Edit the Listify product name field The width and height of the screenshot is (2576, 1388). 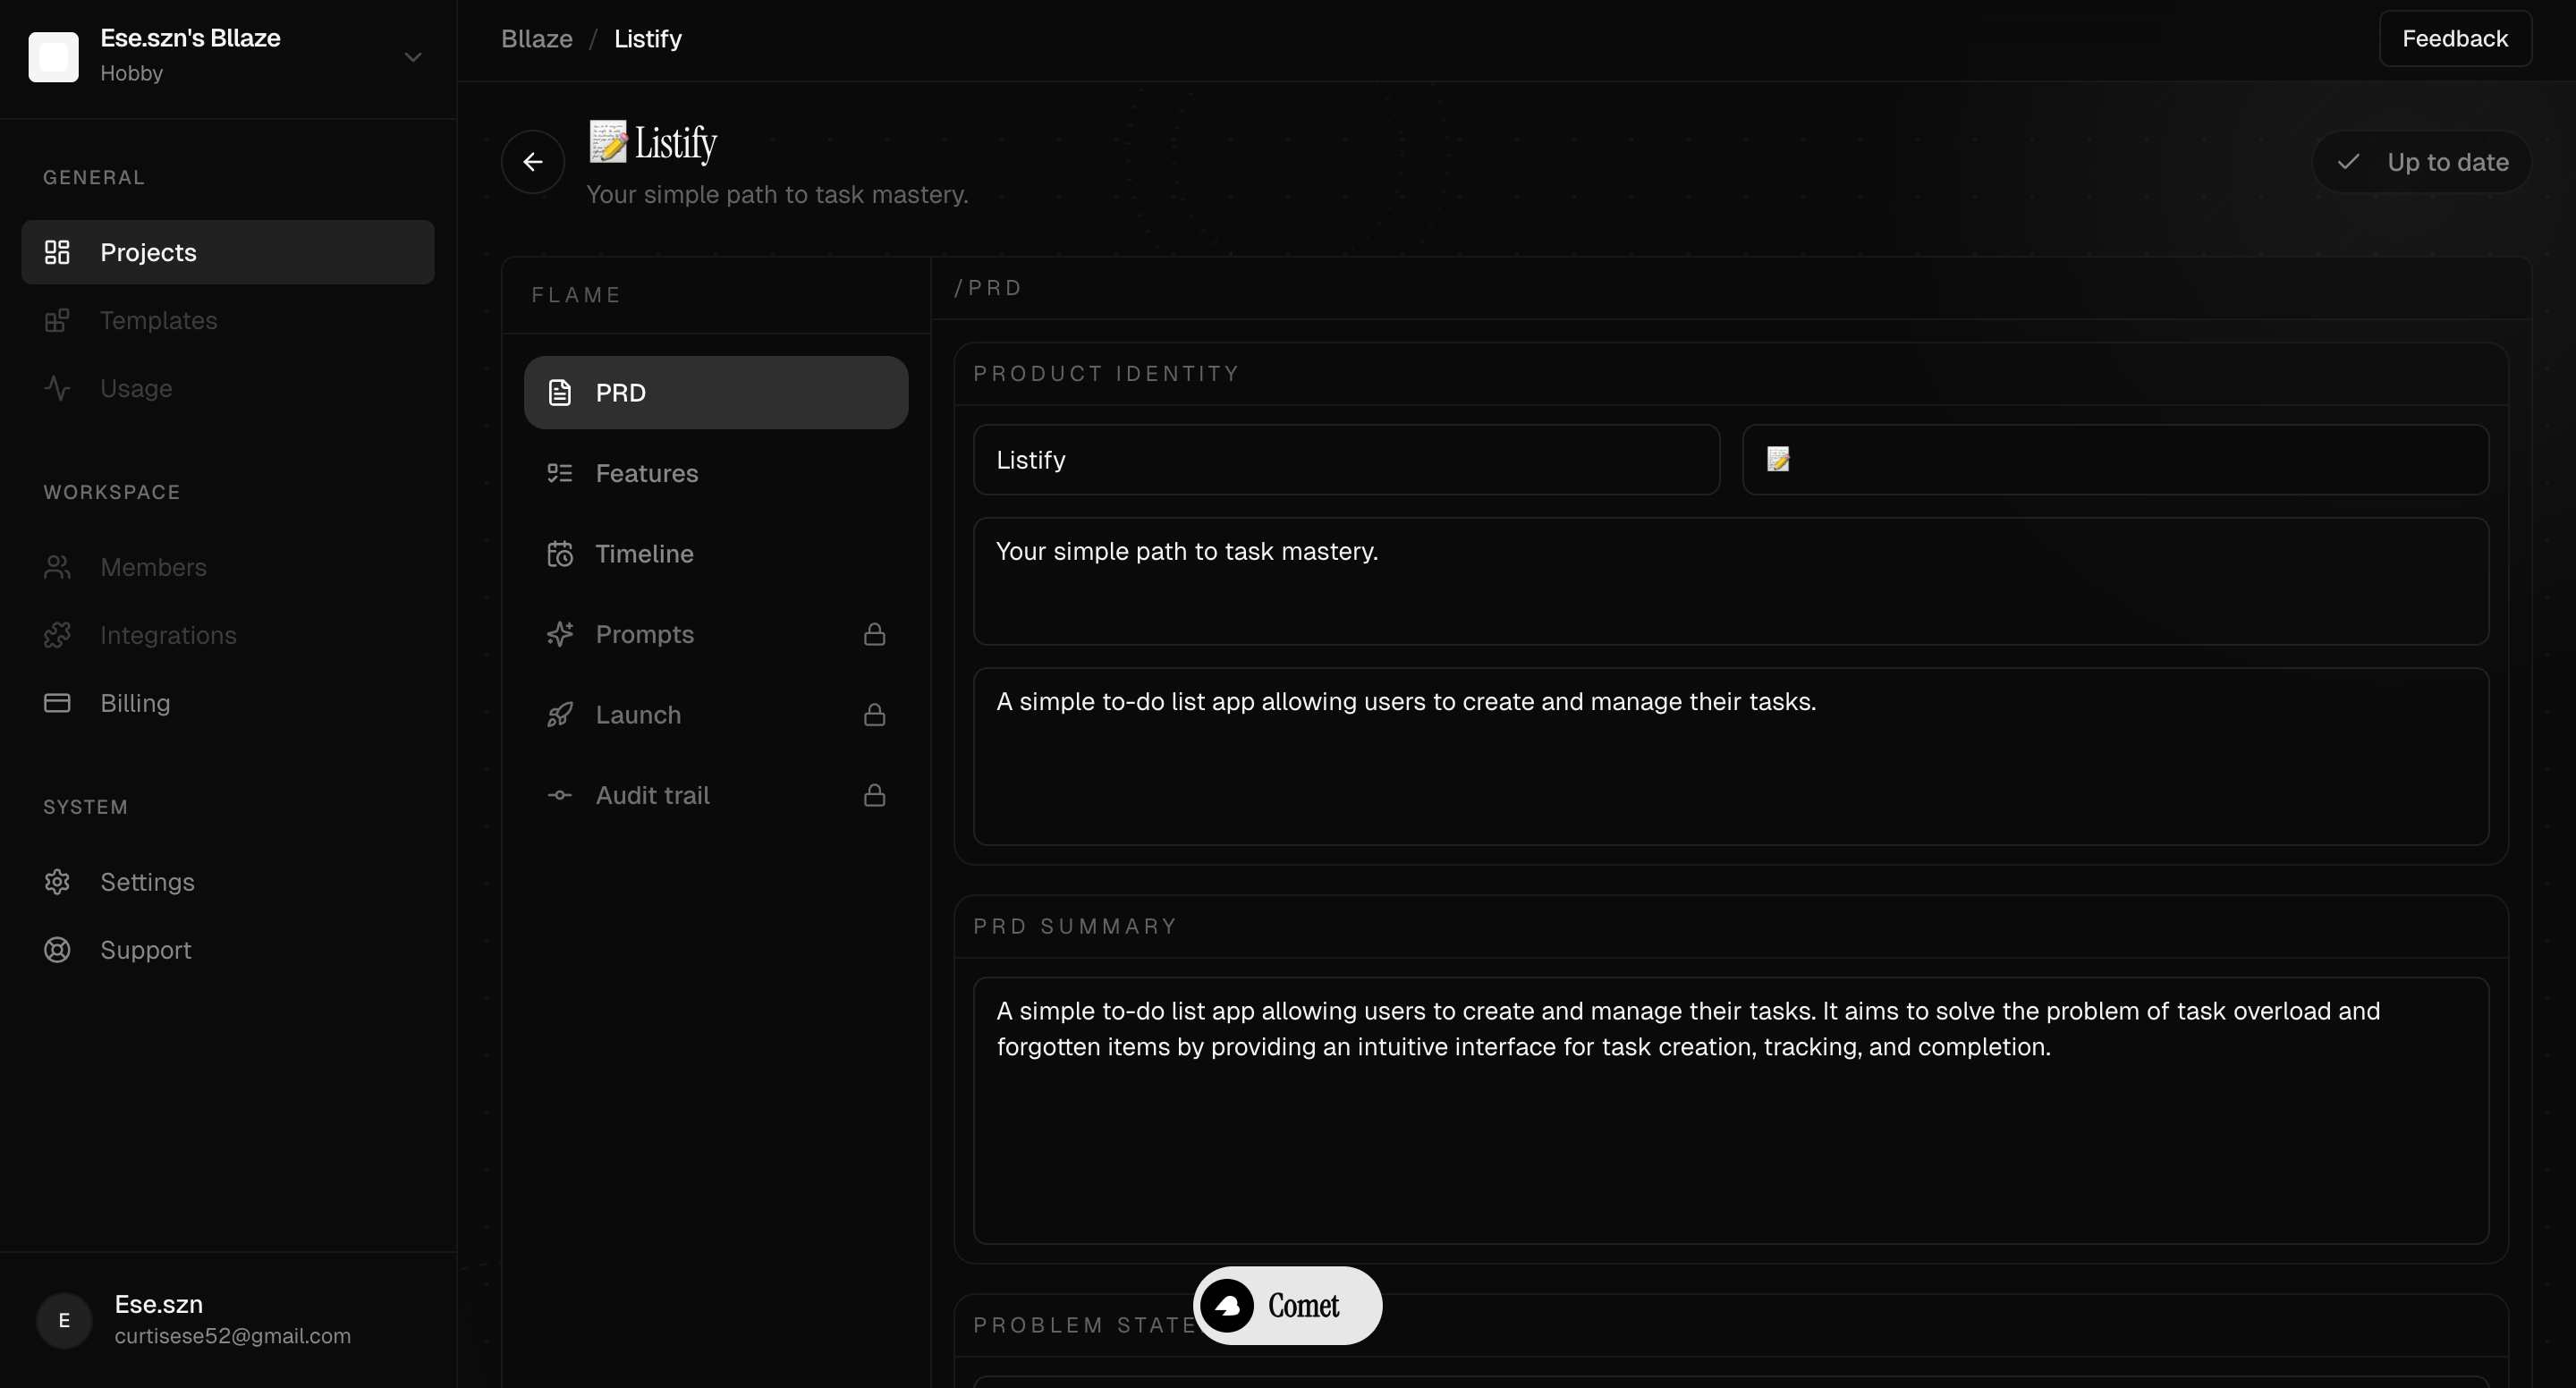[x=1345, y=460]
